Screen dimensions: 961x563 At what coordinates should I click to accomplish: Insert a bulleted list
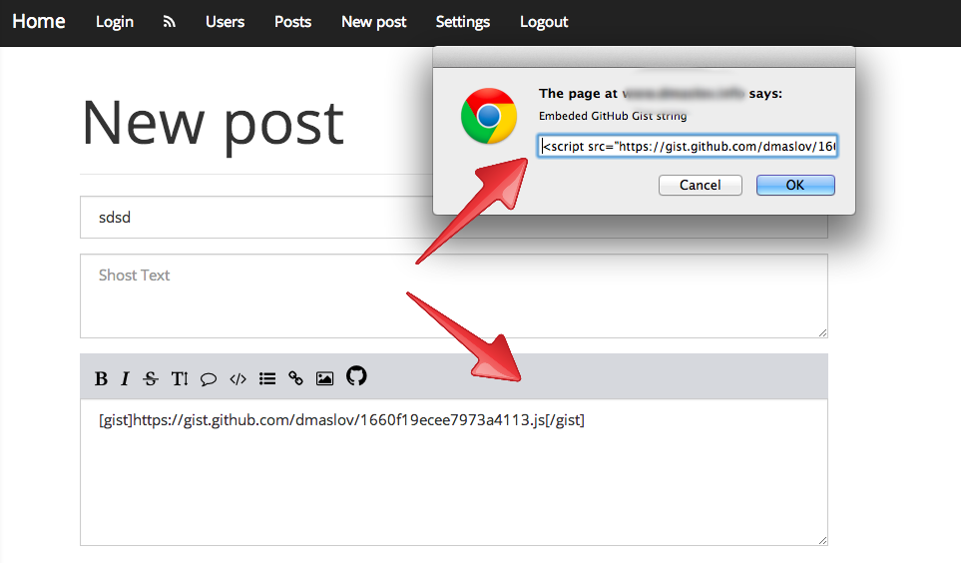(x=267, y=379)
